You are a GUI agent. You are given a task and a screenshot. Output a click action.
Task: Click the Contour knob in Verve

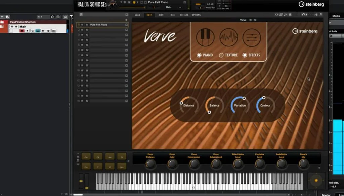point(265,105)
